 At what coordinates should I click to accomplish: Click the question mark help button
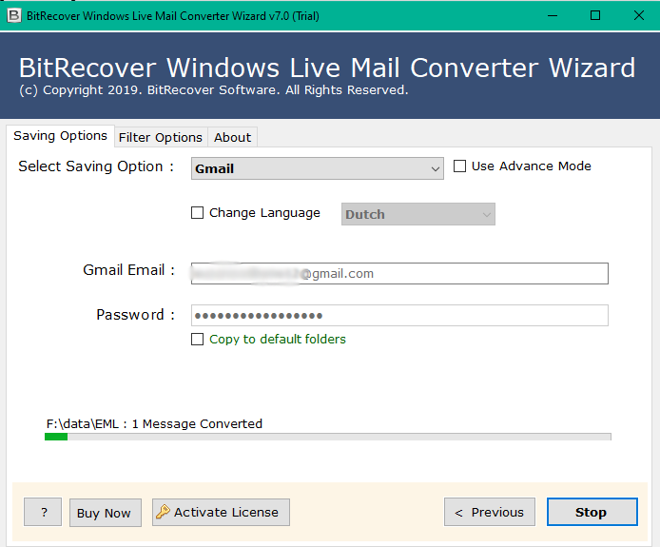pos(43,512)
